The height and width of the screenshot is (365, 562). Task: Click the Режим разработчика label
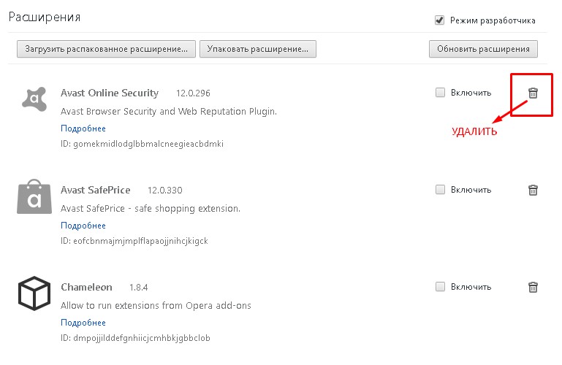point(493,20)
